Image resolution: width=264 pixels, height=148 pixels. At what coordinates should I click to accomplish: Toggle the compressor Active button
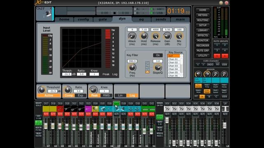pyautogui.click(x=49, y=95)
